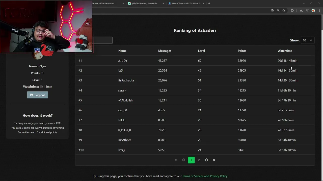Select the name ziJUDY in ranking
The image size is (323, 181).
point(123,61)
